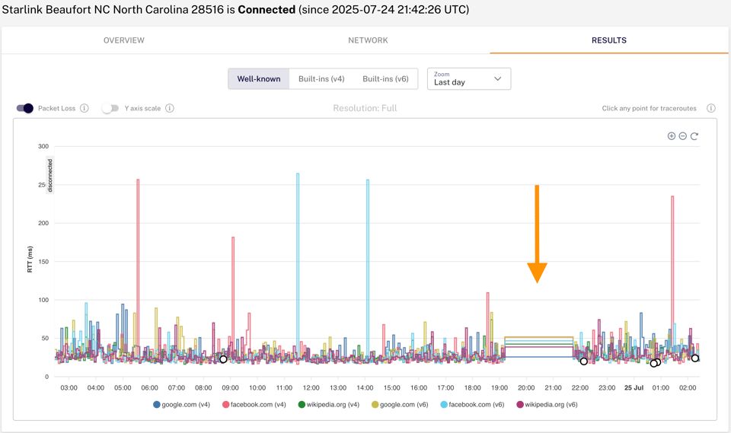Viewport: 731px width, 433px height.
Task: Click the info icon next to traceroutes hint
Action: pos(710,108)
